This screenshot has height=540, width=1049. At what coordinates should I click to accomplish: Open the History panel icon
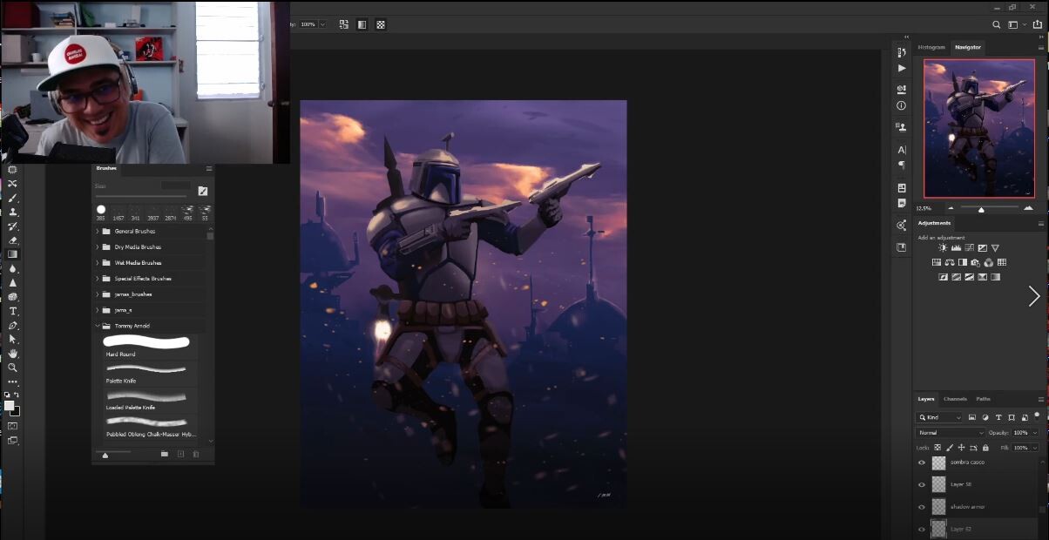[902, 53]
